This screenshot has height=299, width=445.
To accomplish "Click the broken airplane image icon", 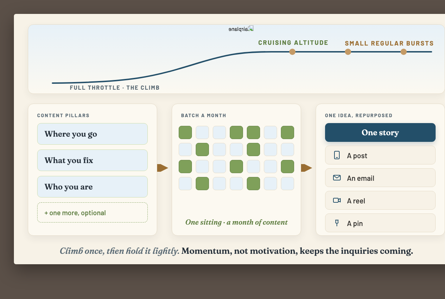I will pyautogui.click(x=250, y=29).
